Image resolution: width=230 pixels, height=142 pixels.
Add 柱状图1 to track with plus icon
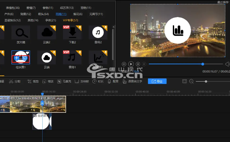pos(16,58)
